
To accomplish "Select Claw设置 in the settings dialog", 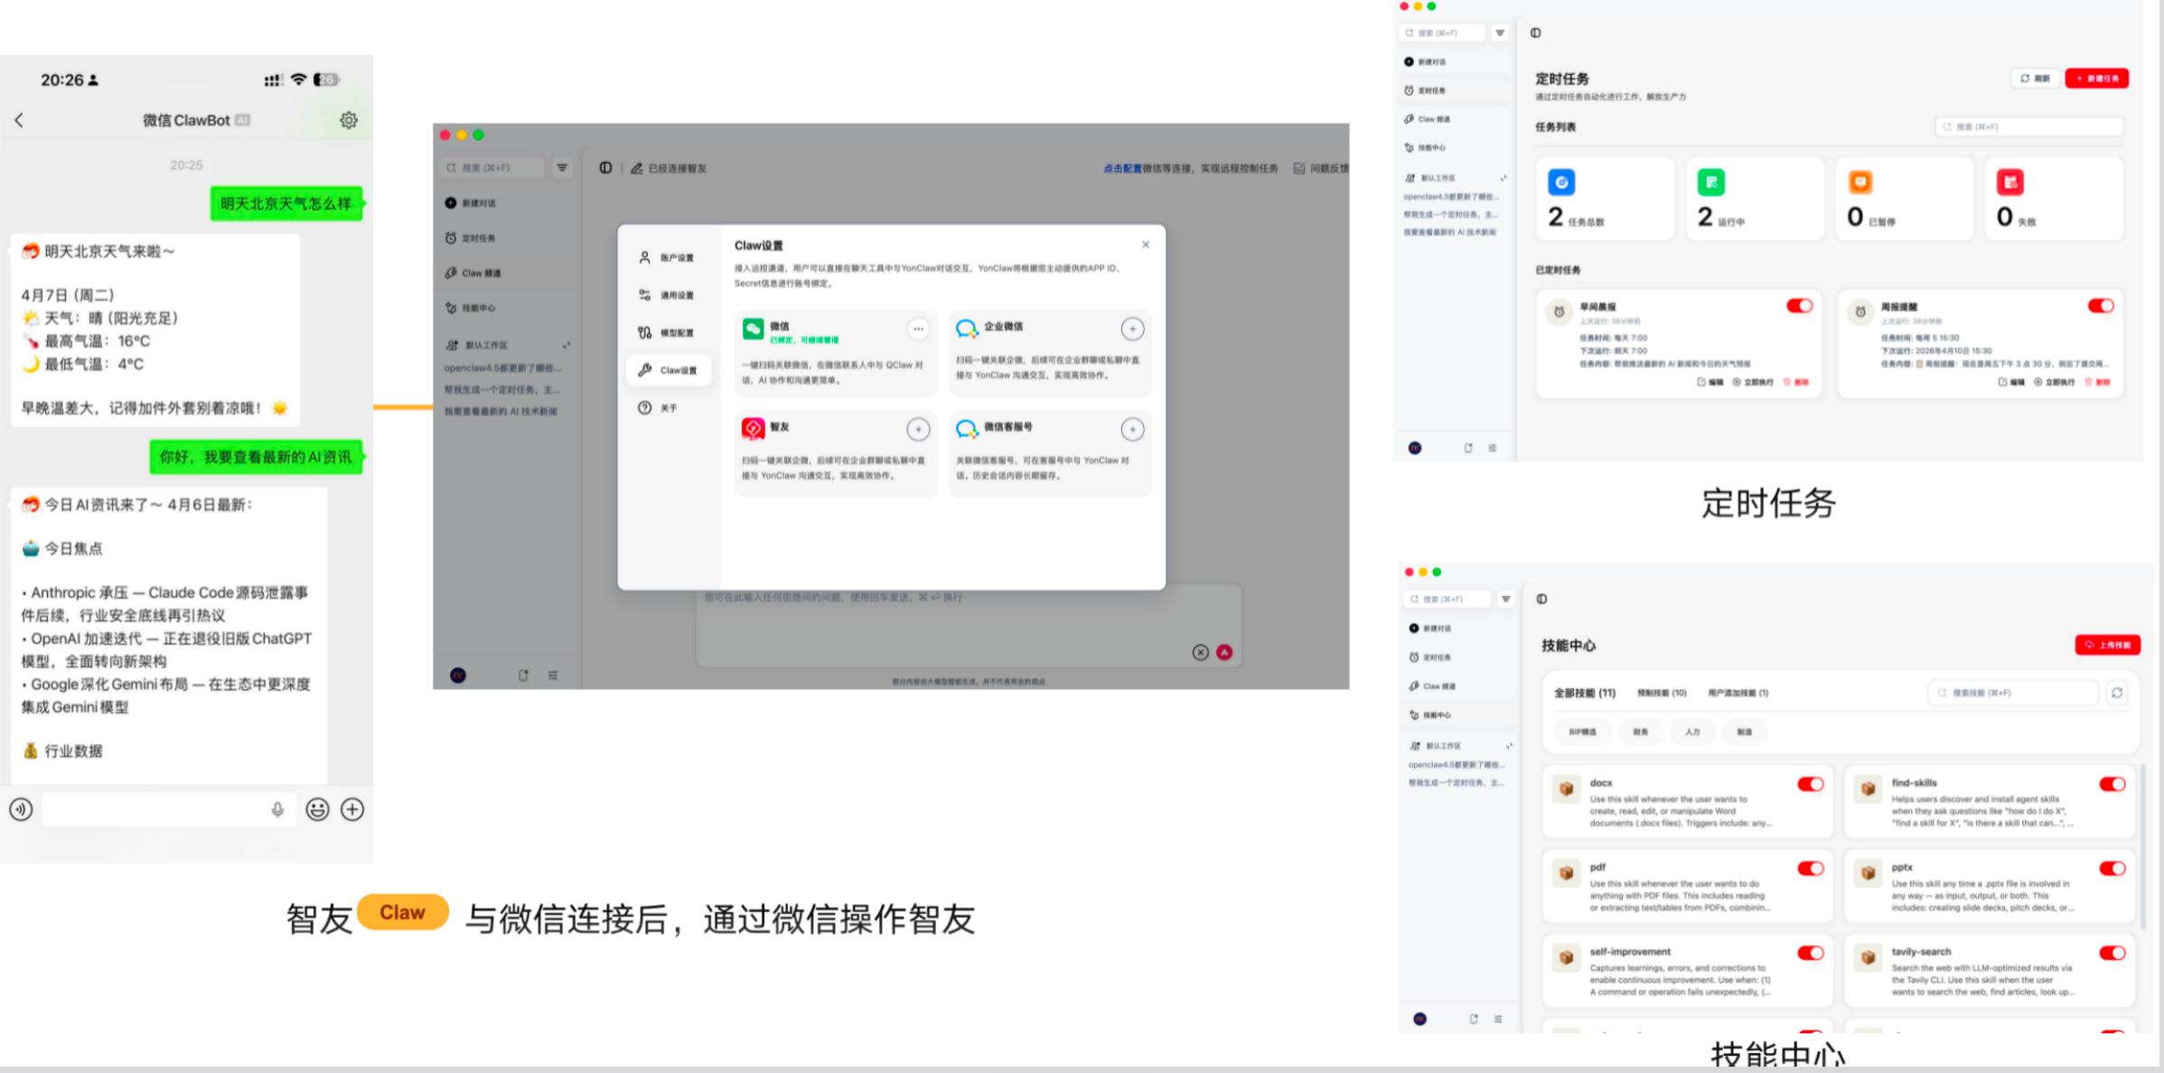I will coord(670,370).
